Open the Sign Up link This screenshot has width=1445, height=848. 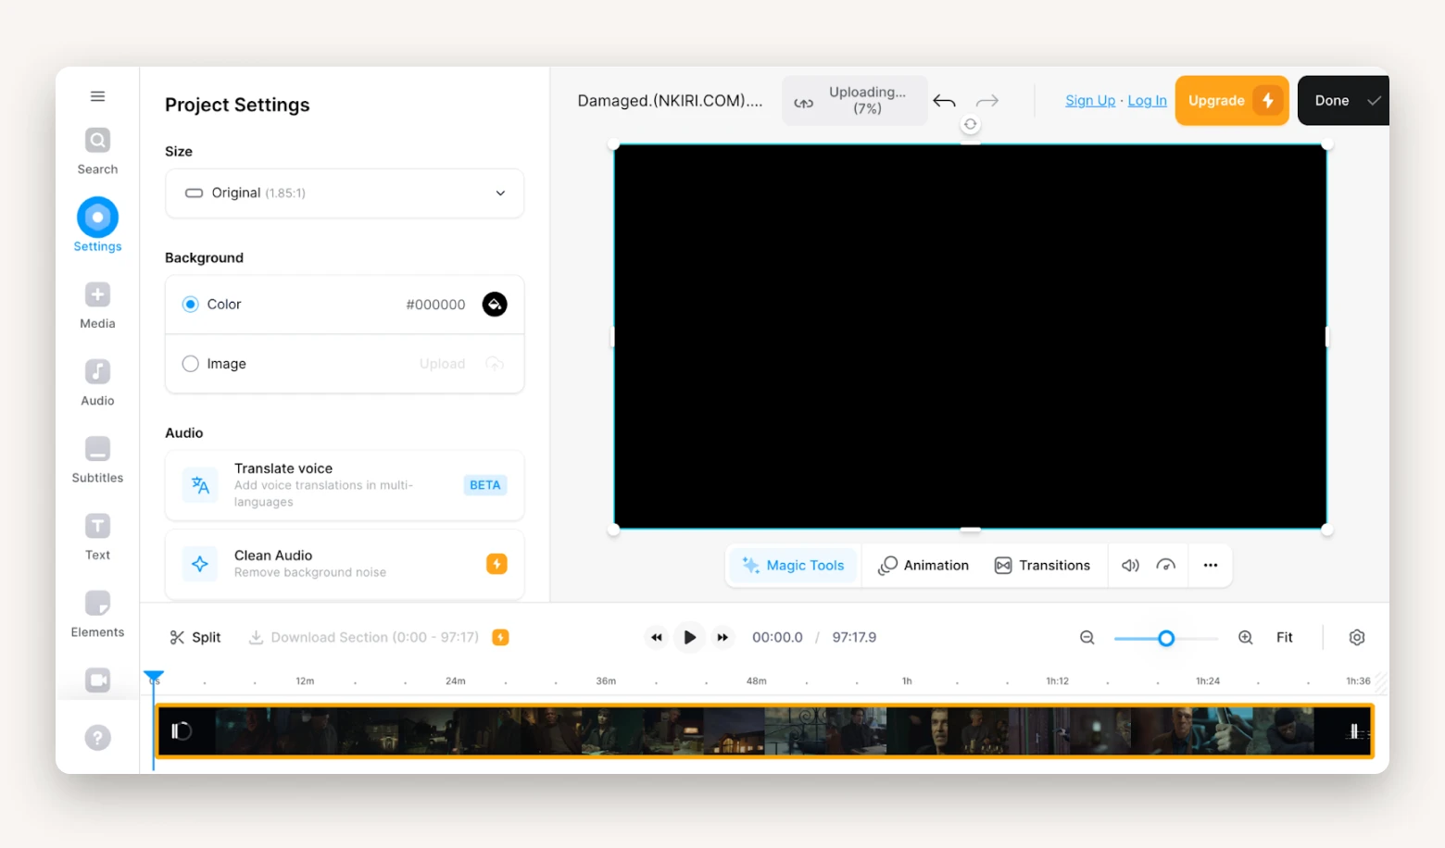point(1089,100)
